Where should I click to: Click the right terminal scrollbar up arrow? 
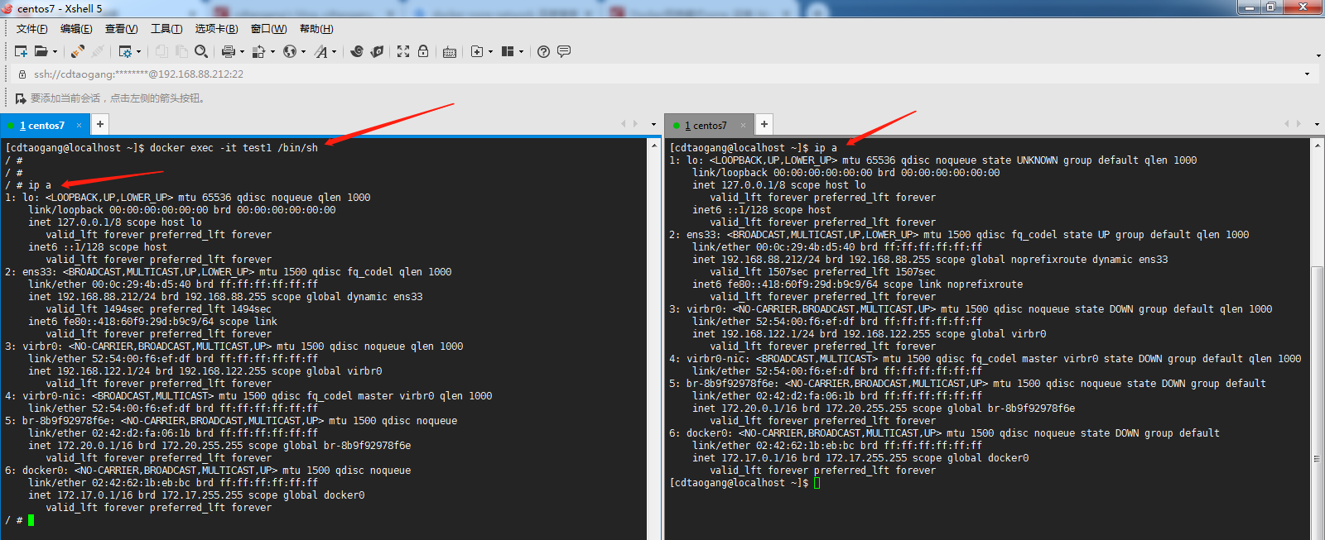[x=1318, y=145]
